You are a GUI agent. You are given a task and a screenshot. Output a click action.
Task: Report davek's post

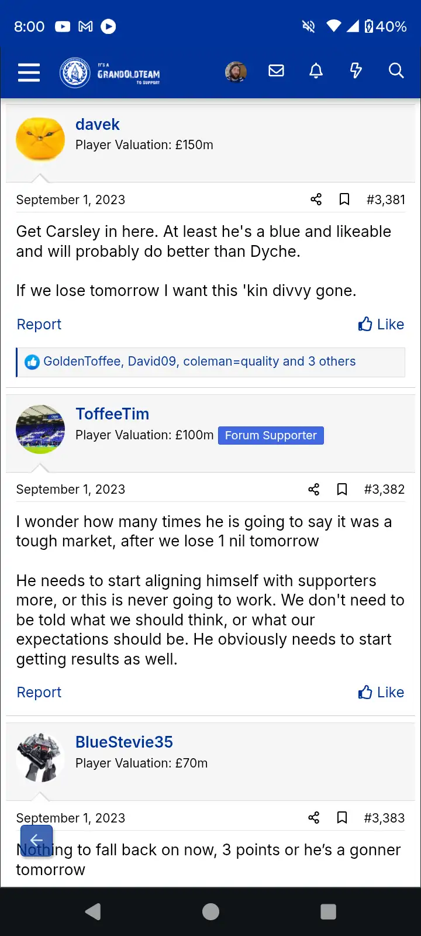(x=39, y=324)
